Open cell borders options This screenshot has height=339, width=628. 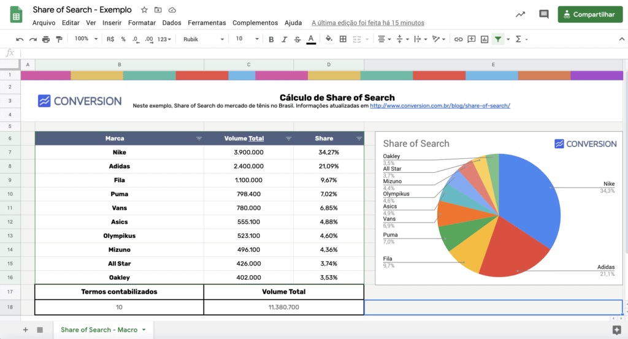coord(343,39)
